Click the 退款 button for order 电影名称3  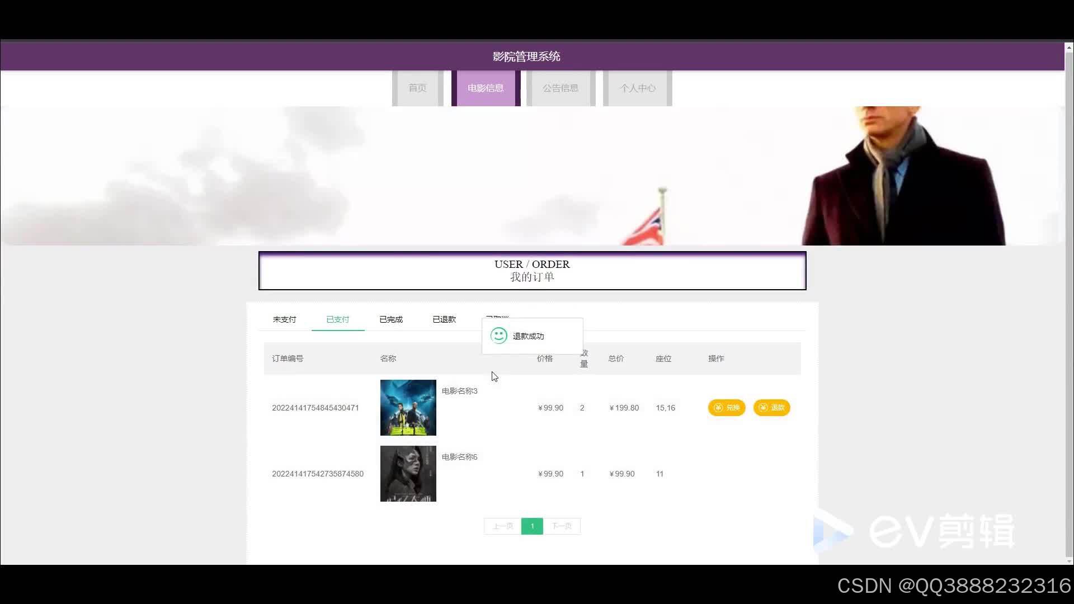(771, 408)
